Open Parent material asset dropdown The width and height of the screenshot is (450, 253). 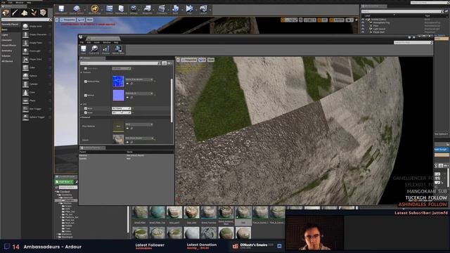click(139, 138)
